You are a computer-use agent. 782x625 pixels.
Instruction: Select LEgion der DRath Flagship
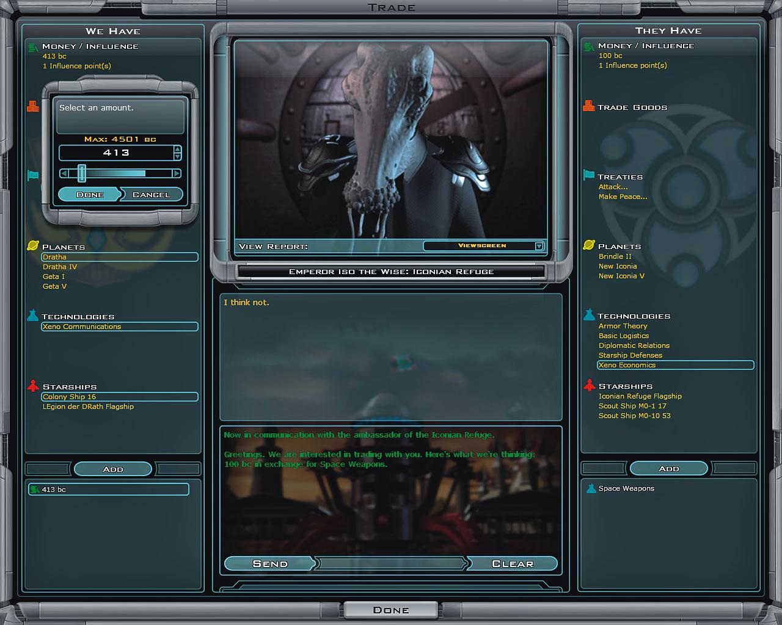[88, 406]
